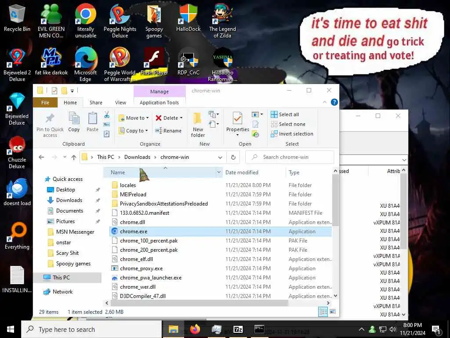Click Pin to Quick access

click(50, 125)
